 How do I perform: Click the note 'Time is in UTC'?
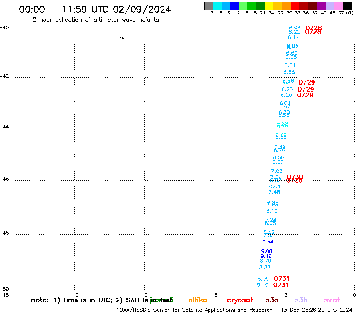pyautogui.click(x=88, y=300)
